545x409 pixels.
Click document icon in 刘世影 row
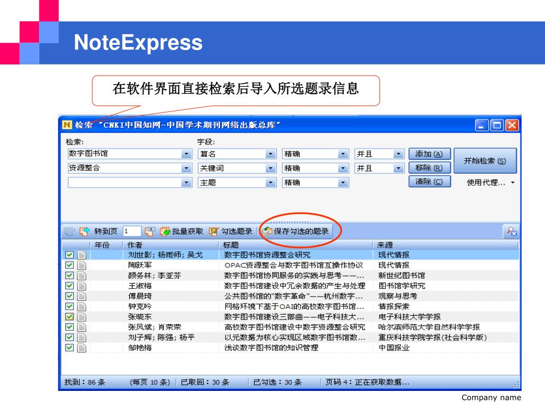coord(81,255)
